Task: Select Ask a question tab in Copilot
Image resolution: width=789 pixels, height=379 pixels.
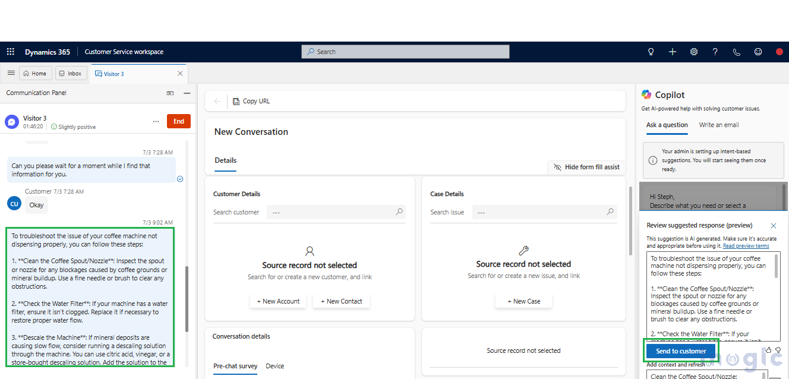Action: coord(667,125)
